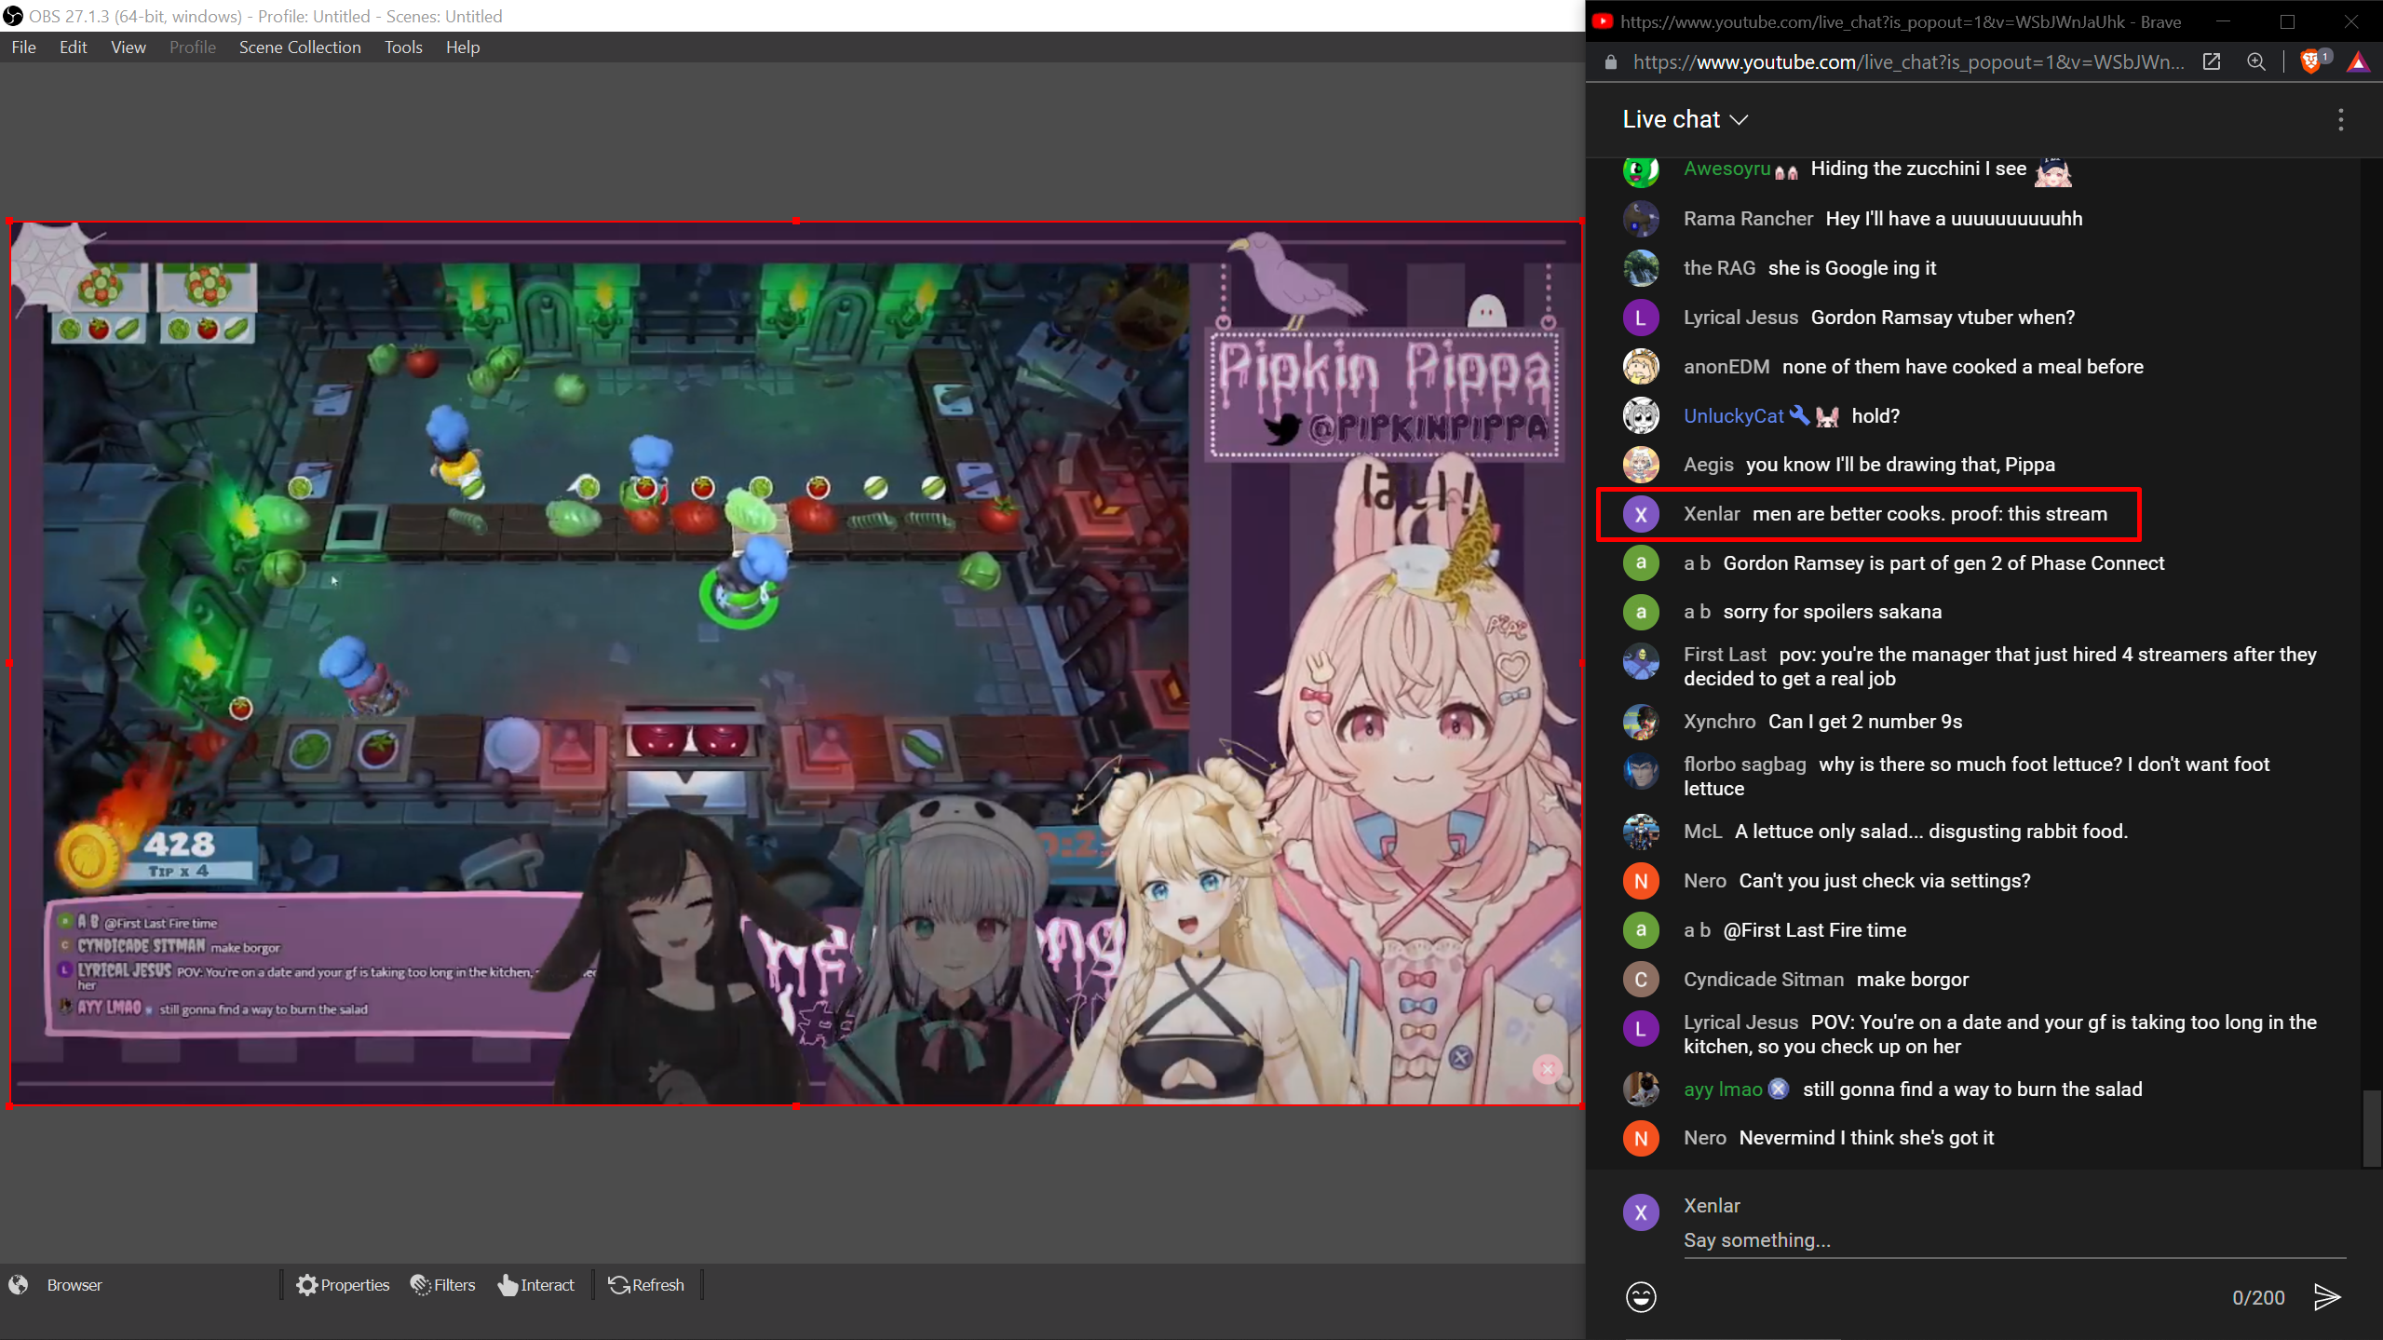Open the Scene Collection menu
Viewport: 2383px width, 1340px height.
300,47
